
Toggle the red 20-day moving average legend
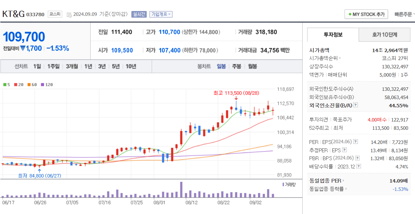click(x=18, y=84)
